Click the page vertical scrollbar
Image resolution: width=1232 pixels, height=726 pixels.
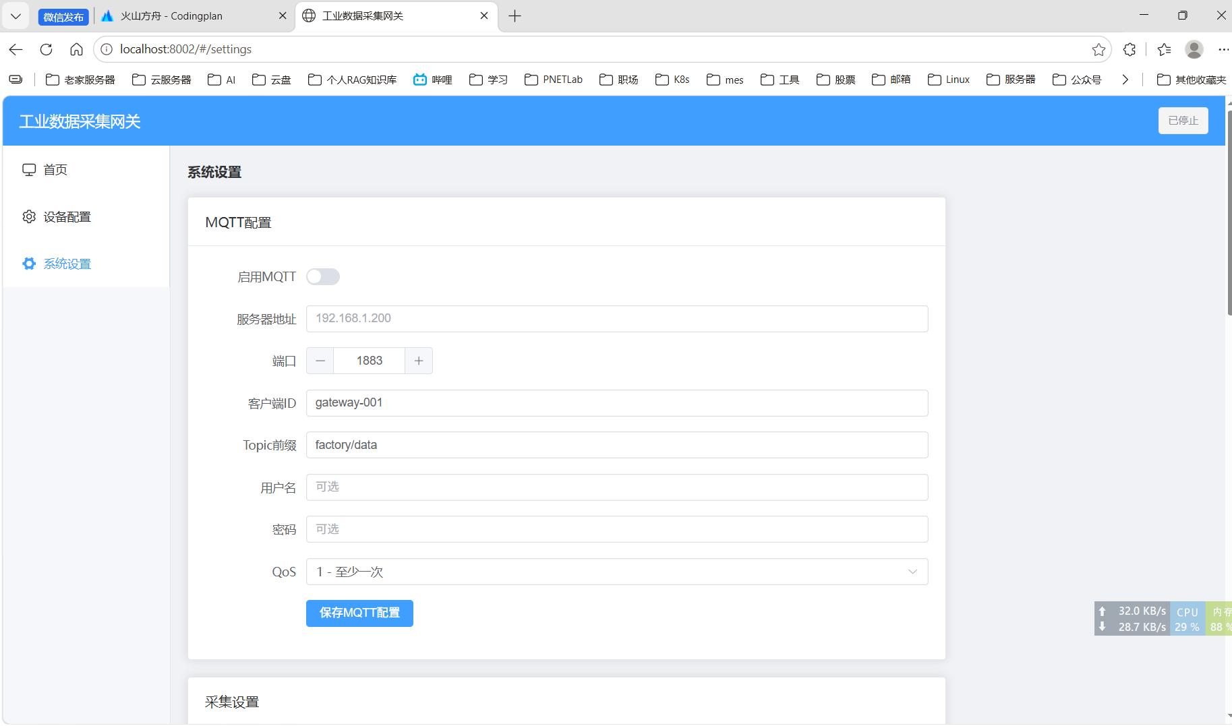click(x=1229, y=213)
